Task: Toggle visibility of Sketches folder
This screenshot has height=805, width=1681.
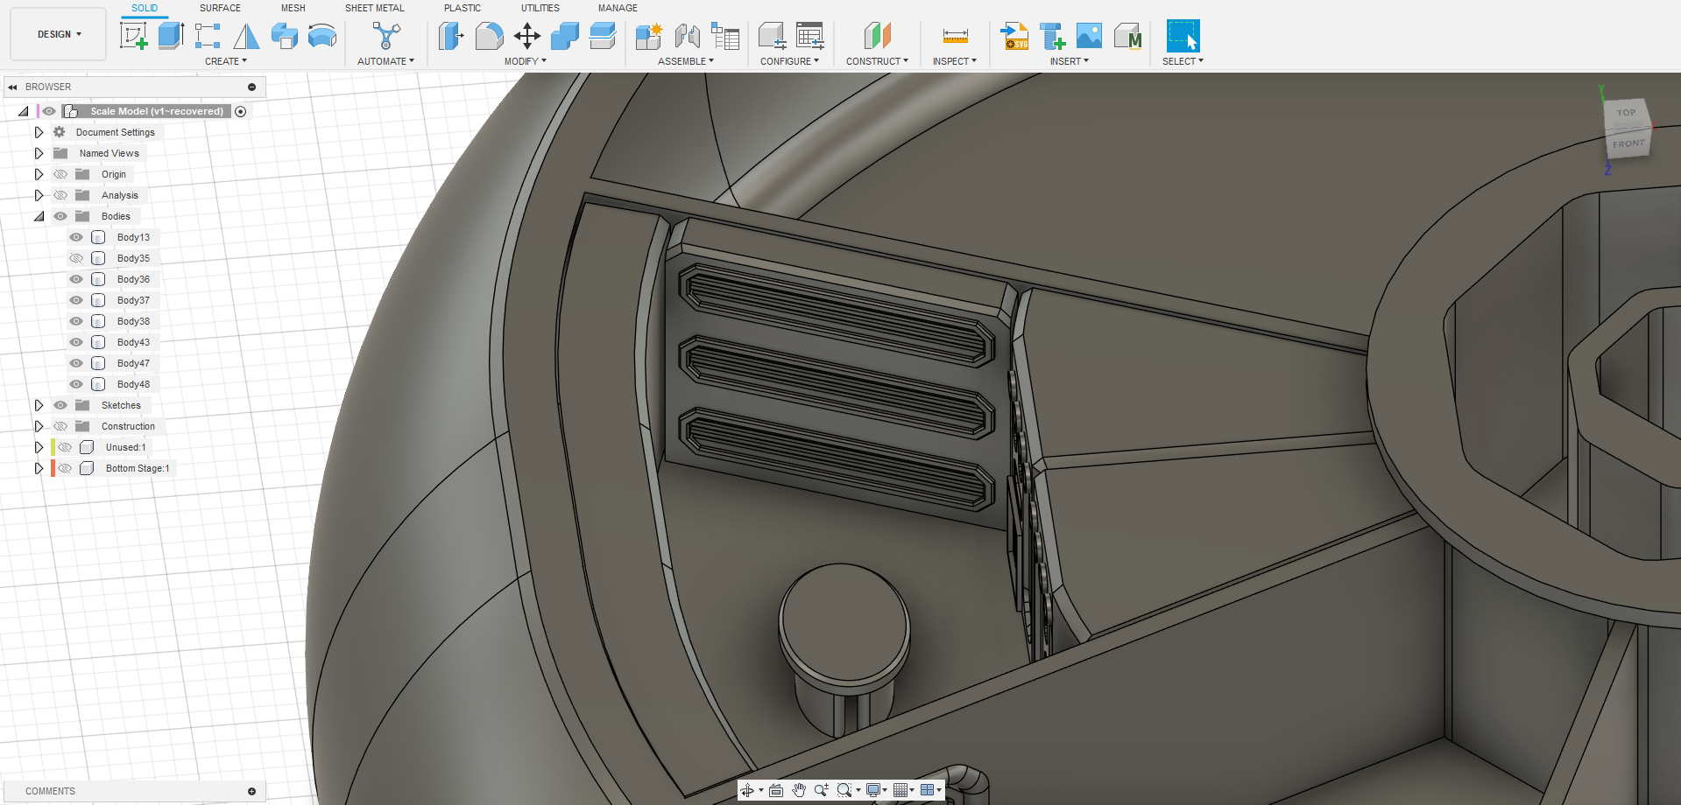Action: click(x=60, y=405)
